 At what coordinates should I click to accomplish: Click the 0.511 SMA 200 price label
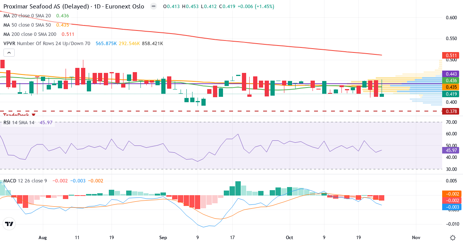(451, 56)
